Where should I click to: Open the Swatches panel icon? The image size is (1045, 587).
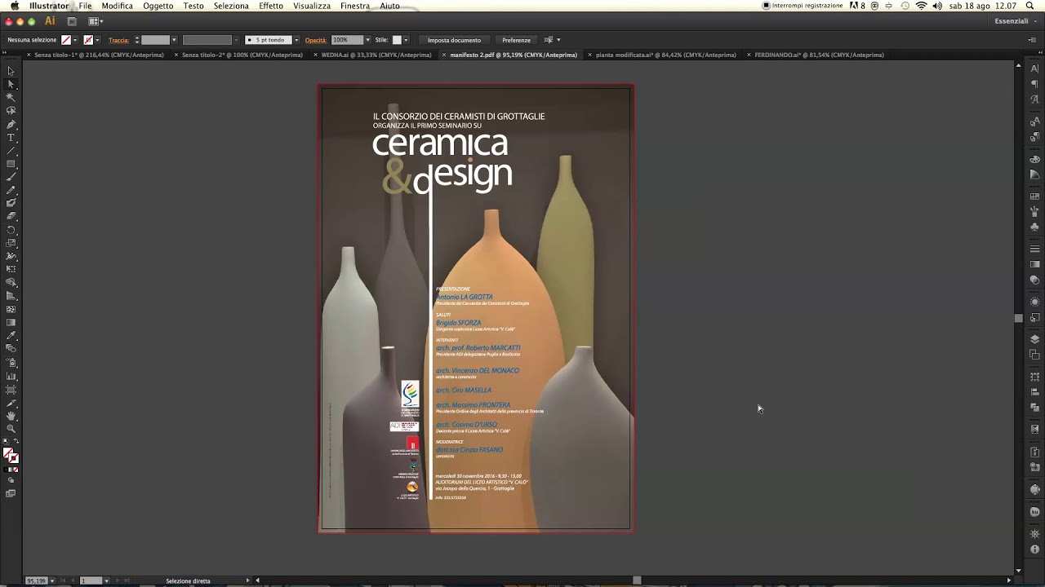pyautogui.click(x=1034, y=196)
